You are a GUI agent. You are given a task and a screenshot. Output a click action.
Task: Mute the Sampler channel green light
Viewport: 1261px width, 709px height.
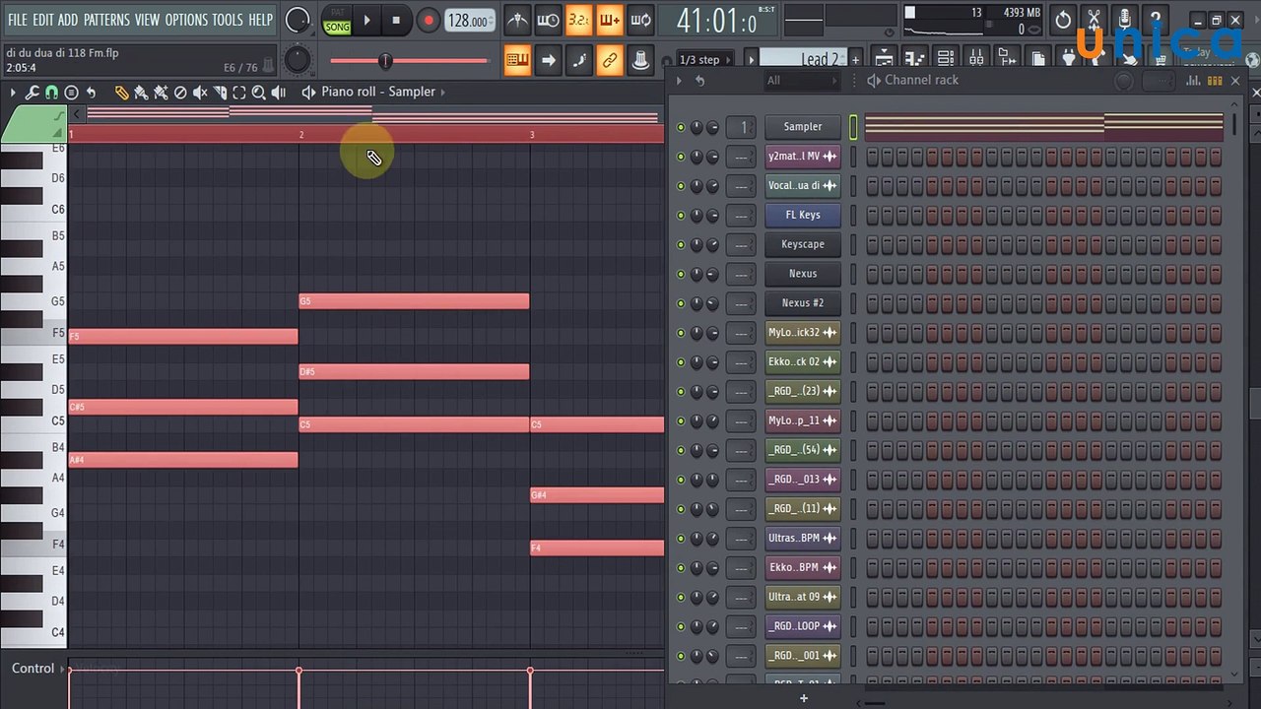681,127
